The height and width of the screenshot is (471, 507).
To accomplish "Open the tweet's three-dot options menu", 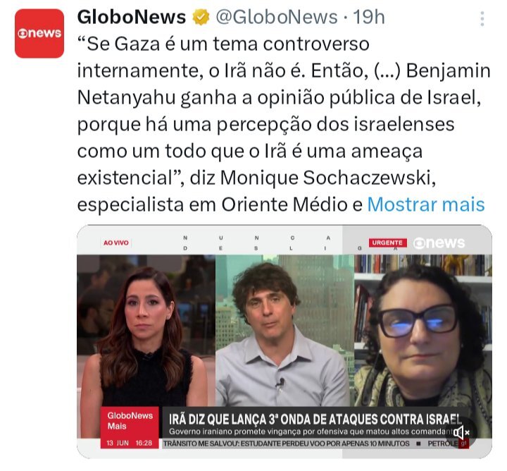I will pyautogui.click(x=482, y=19).
